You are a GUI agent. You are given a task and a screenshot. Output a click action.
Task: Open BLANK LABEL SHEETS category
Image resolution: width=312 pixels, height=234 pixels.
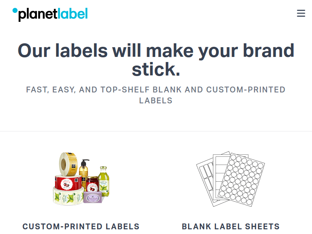pyautogui.click(x=230, y=227)
